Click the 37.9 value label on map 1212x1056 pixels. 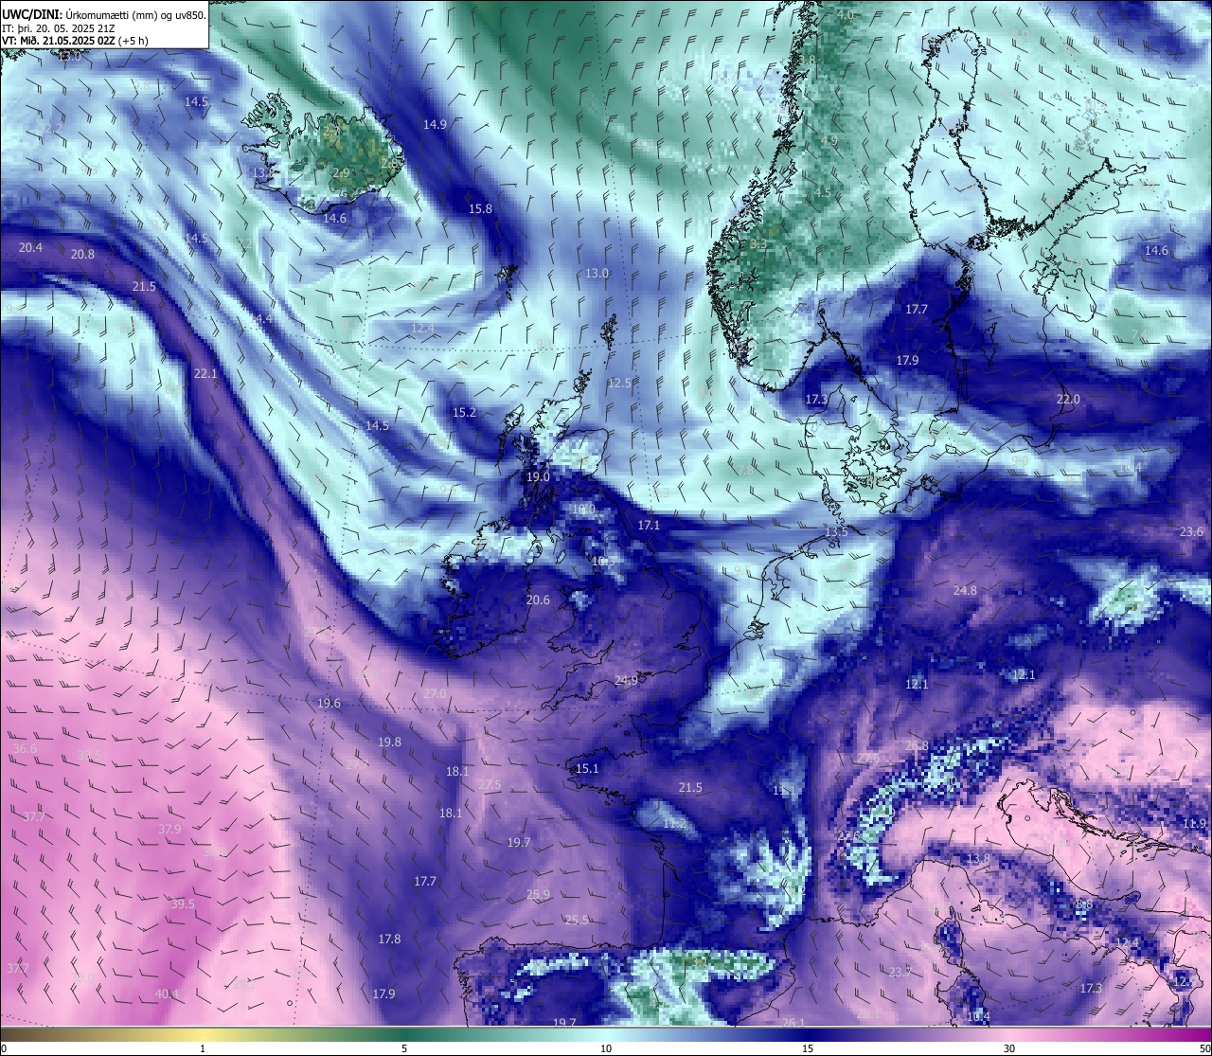(169, 829)
